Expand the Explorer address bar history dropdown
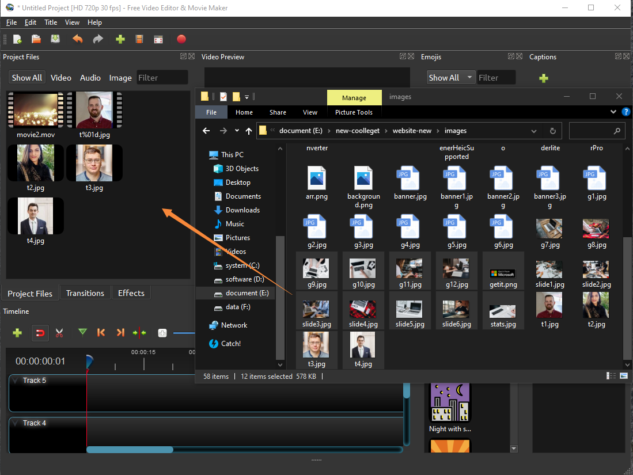Image resolution: width=633 pixels, height=475 pixels. coord(534,131)
